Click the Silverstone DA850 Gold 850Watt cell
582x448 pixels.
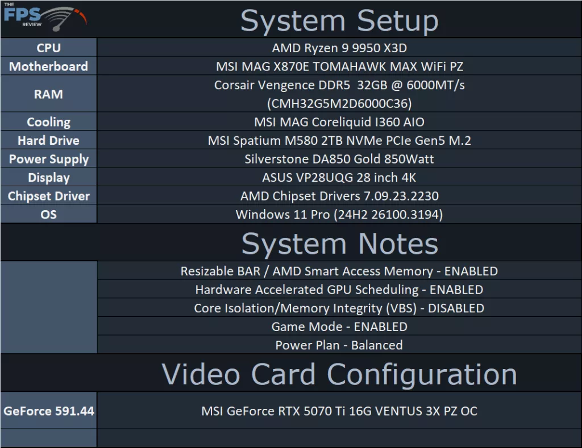click(339, 159)
